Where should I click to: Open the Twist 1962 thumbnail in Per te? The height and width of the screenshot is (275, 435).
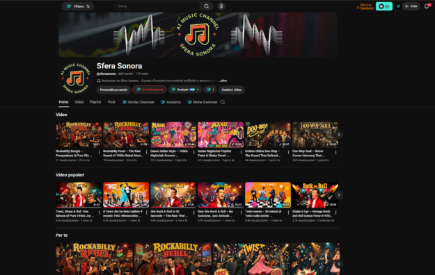tap(251, 259)
